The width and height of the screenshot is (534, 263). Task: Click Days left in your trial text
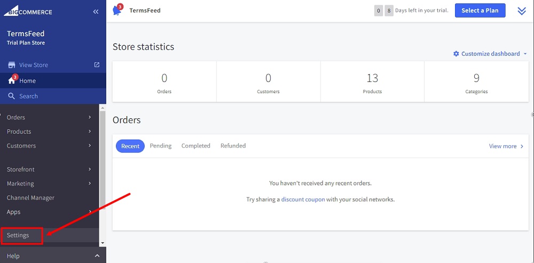(422, 11)
